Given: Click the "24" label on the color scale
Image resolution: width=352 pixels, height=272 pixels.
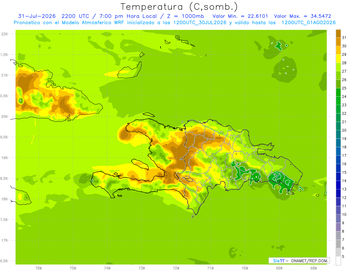Looking at the screenshot, I should (344, 97).
